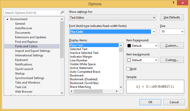190x111 pixels.
Task: Click Custom button for item foreground
Action: point(172,46)
